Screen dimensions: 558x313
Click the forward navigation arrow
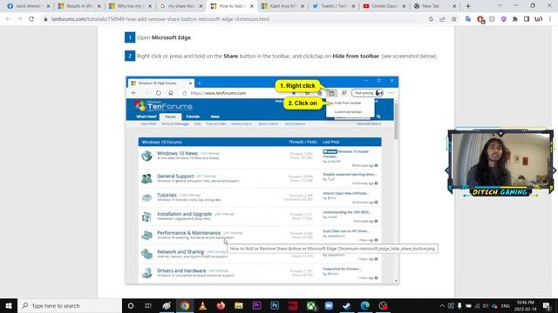[x=19, y=19]
